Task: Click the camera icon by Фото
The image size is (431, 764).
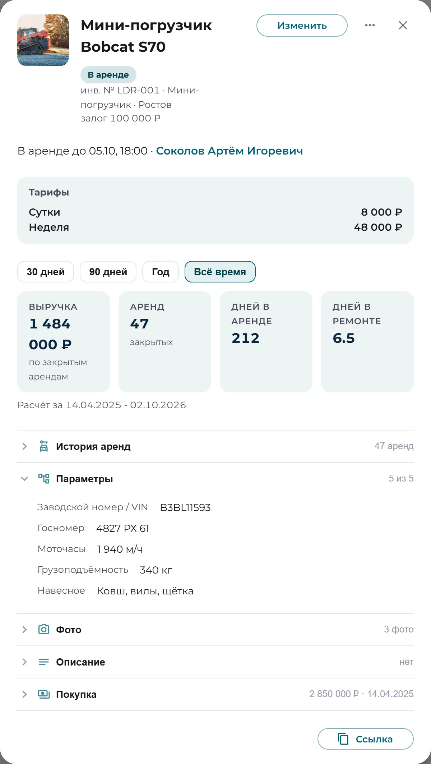Action: [x=44, y=629]
